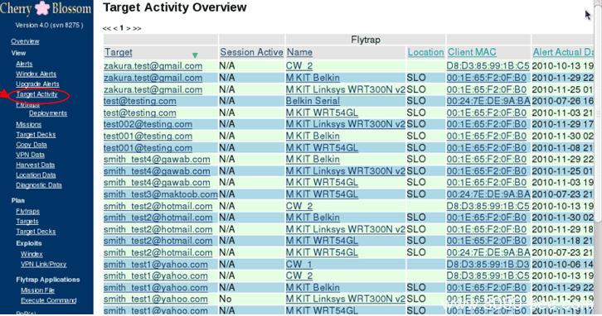Open the CW_1 flytrap link

pyautogui.click(x=299, y=265)
